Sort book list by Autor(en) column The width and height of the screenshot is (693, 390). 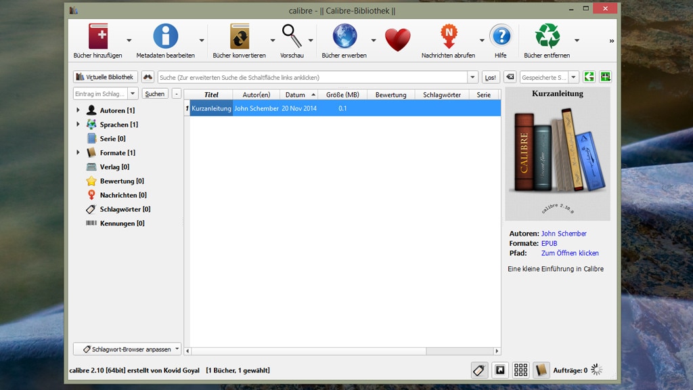tap(256, 95)
